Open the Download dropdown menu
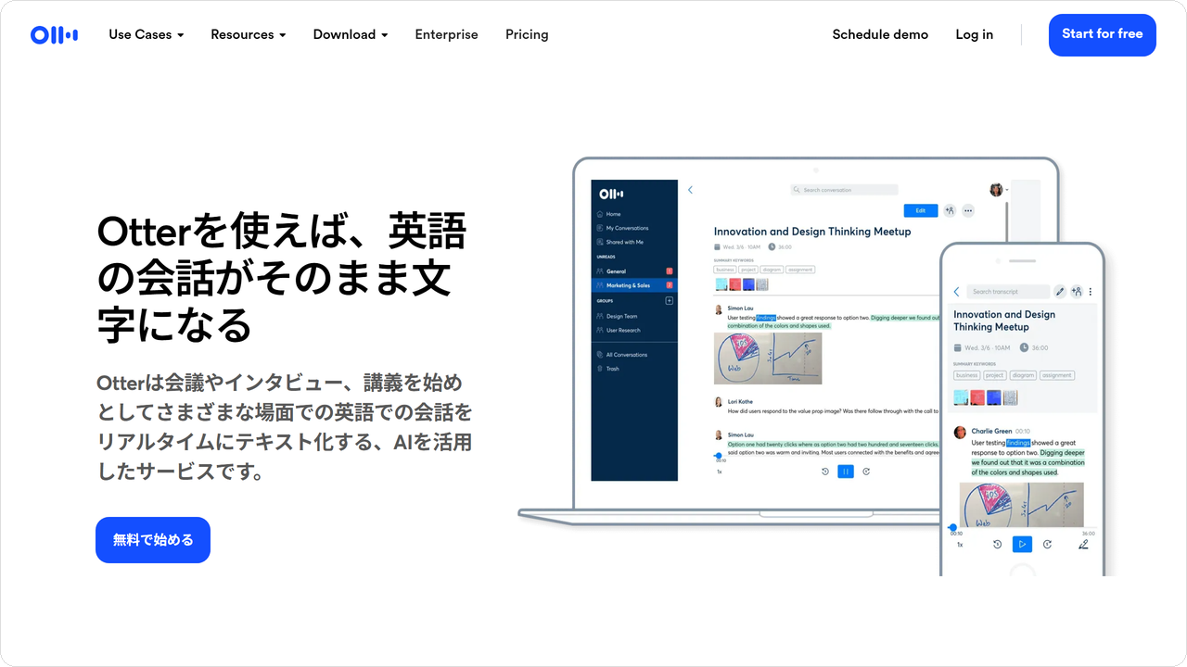This screenshot has height=667, width=1187. [x=351, y=34]
